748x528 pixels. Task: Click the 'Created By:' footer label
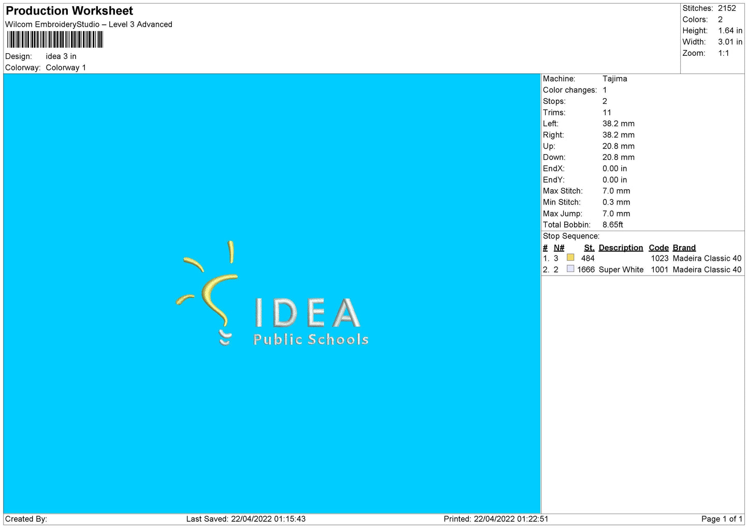(26, 519)
